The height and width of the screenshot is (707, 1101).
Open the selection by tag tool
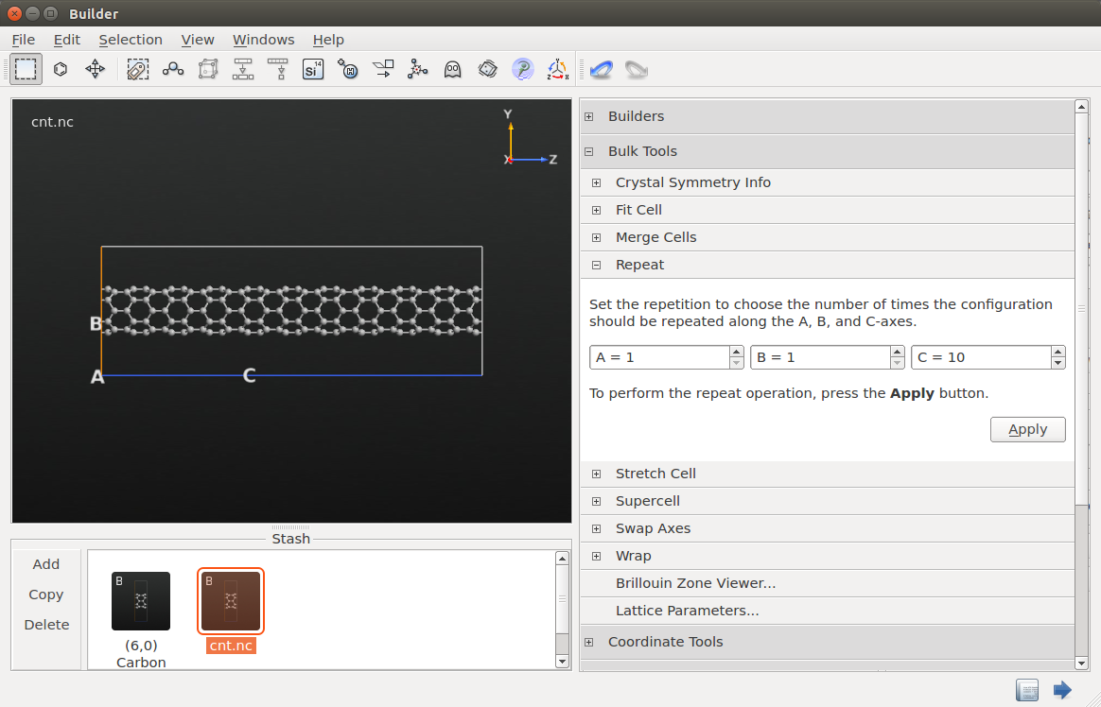pos(138,69)
